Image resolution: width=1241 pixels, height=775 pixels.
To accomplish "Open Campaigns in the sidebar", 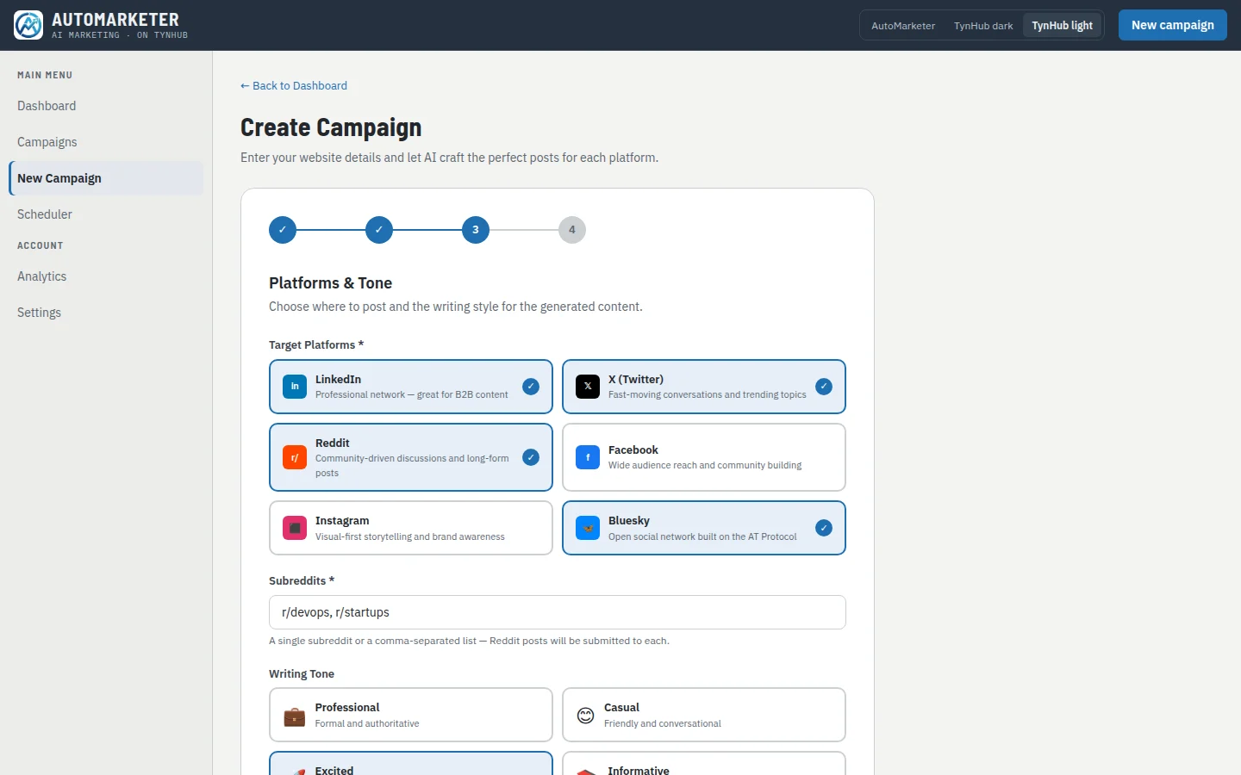I will coord(106,142).
